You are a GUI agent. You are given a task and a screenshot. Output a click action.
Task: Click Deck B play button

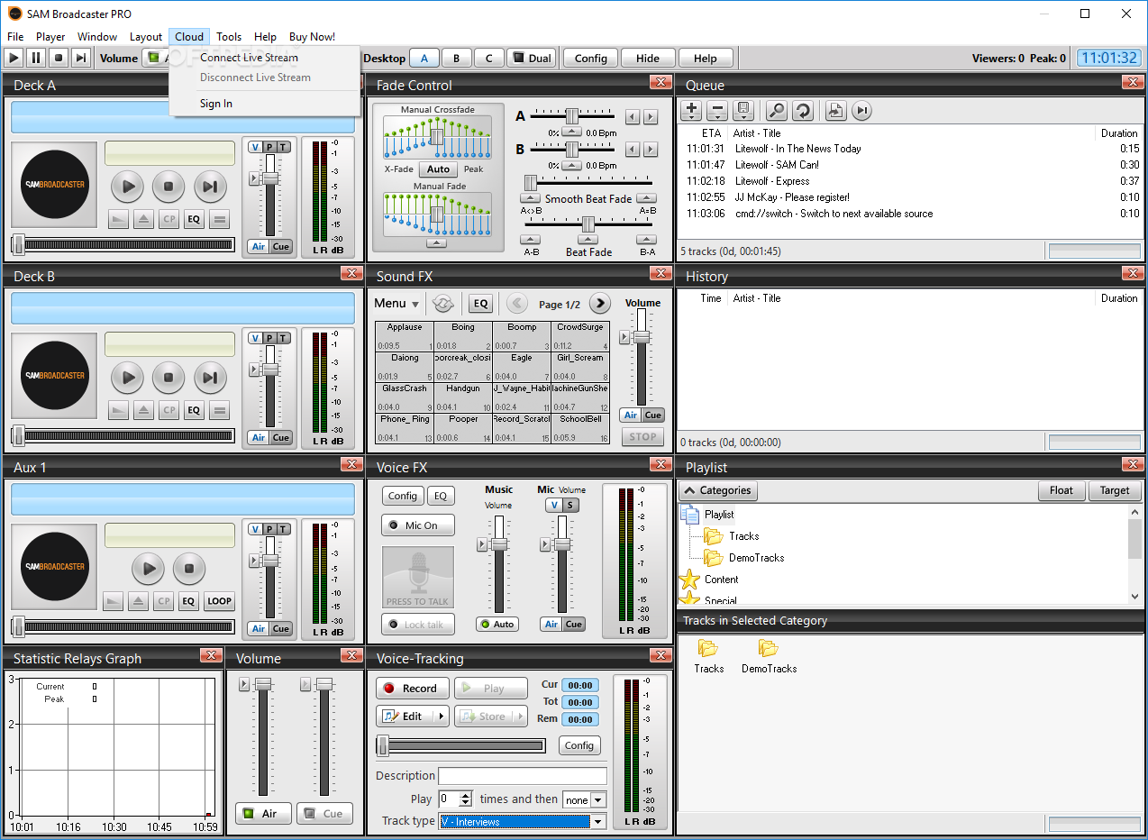coord(128,379)
